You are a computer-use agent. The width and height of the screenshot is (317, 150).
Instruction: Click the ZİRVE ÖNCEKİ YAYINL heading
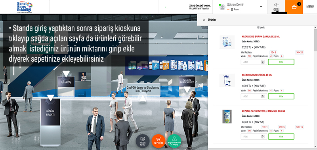[200, 6]
